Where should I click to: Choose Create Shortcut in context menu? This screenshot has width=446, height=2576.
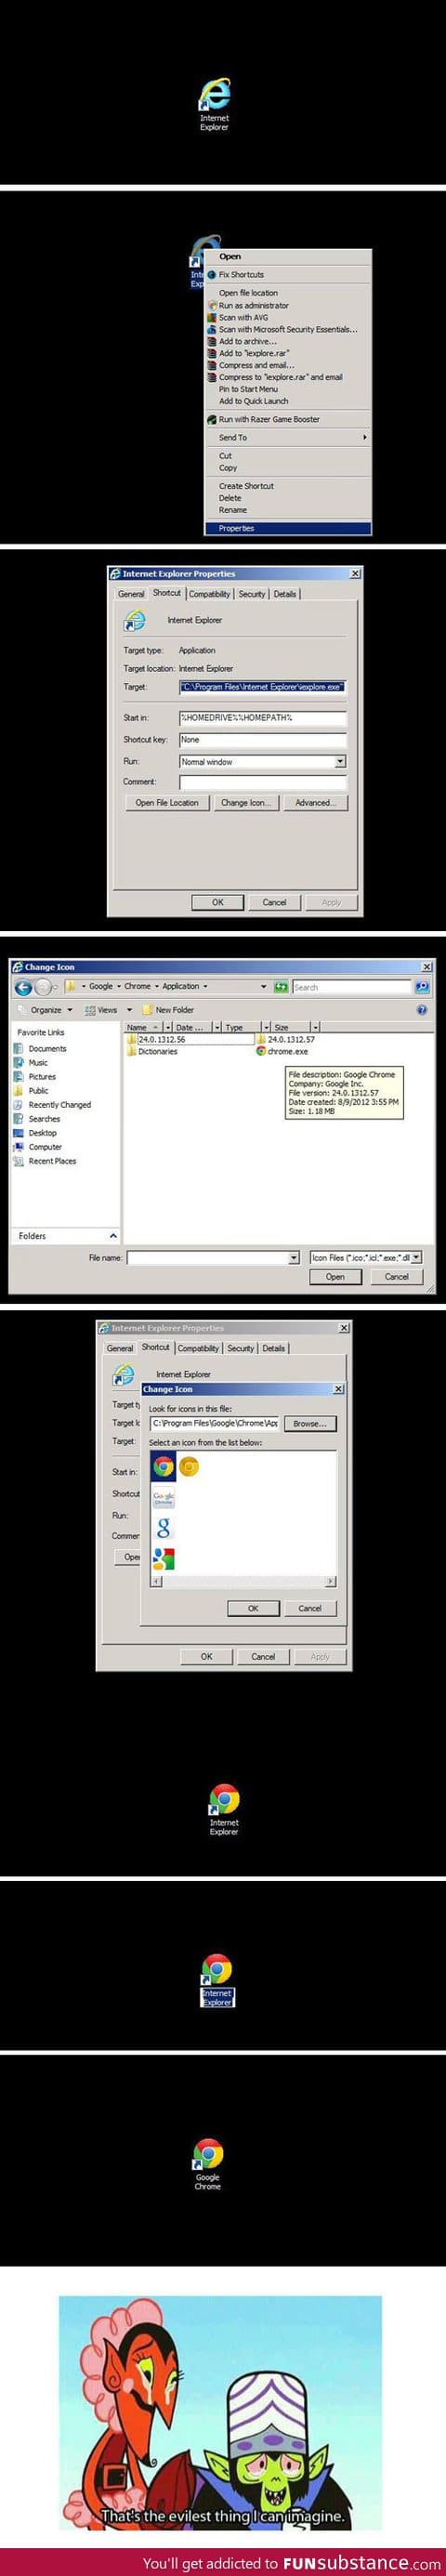288,486
